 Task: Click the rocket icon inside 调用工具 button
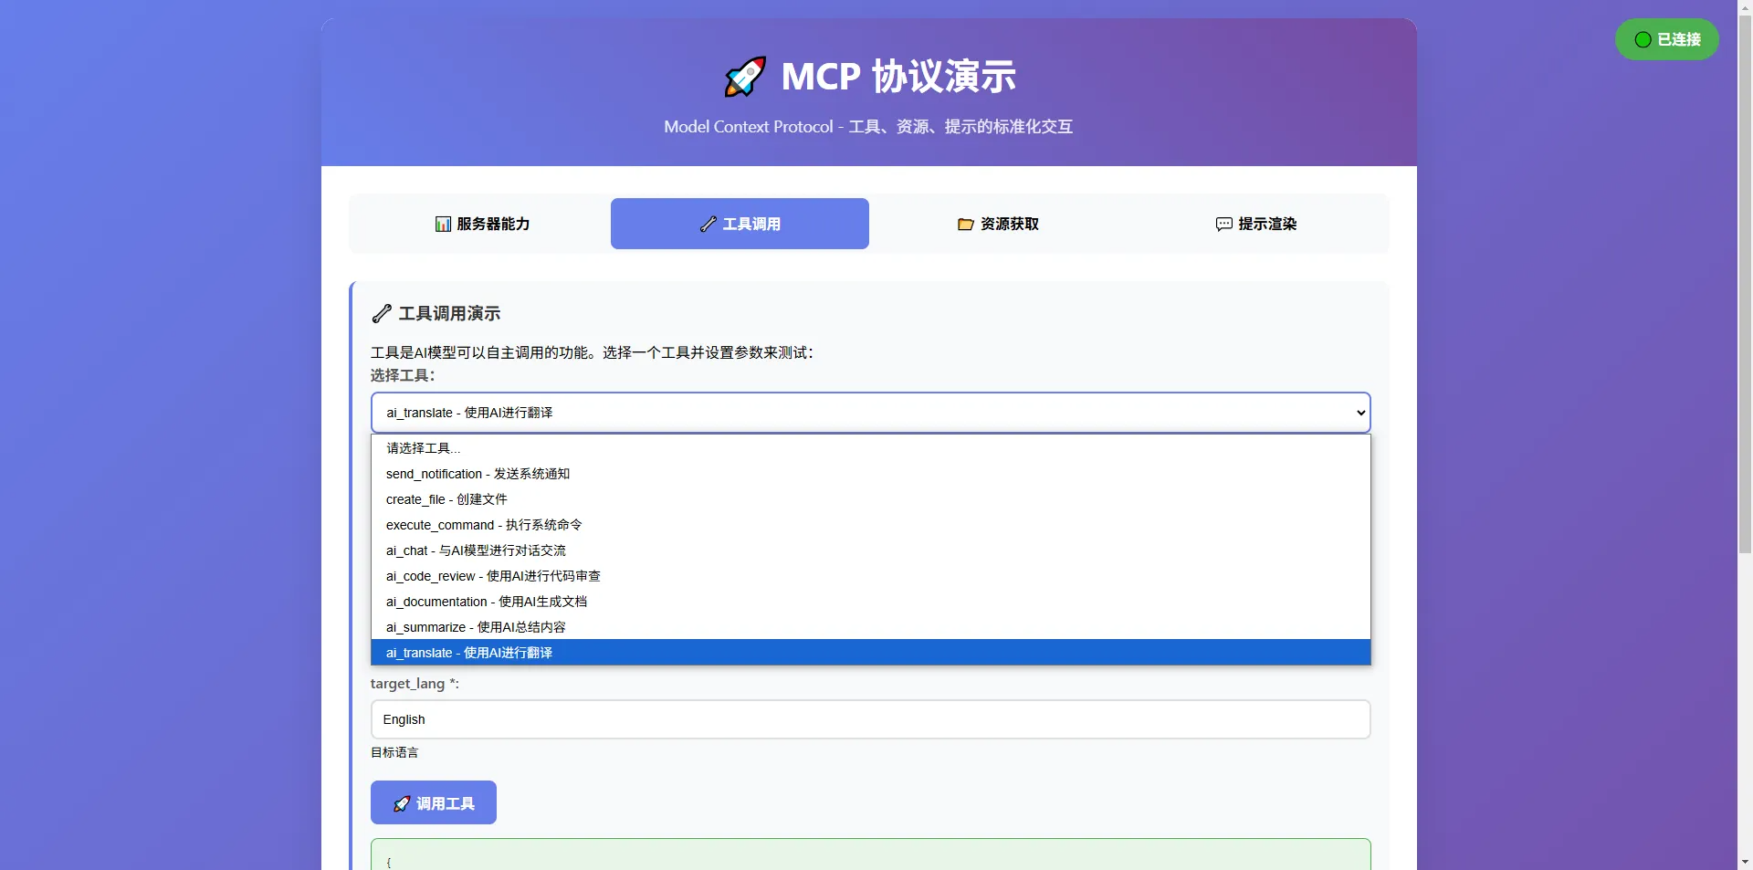[x=402, y=804]
